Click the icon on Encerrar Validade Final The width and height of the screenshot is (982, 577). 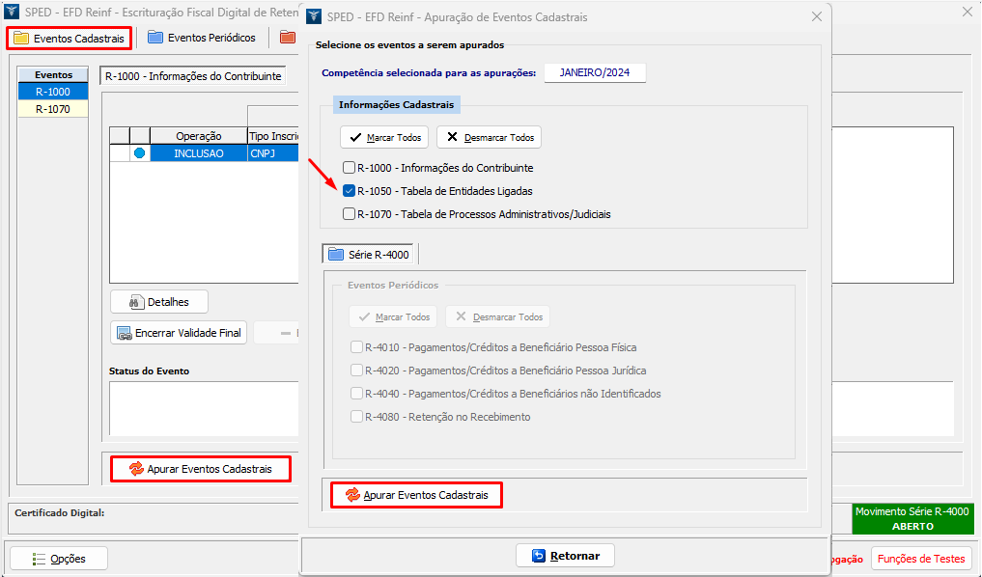[125, 334]
